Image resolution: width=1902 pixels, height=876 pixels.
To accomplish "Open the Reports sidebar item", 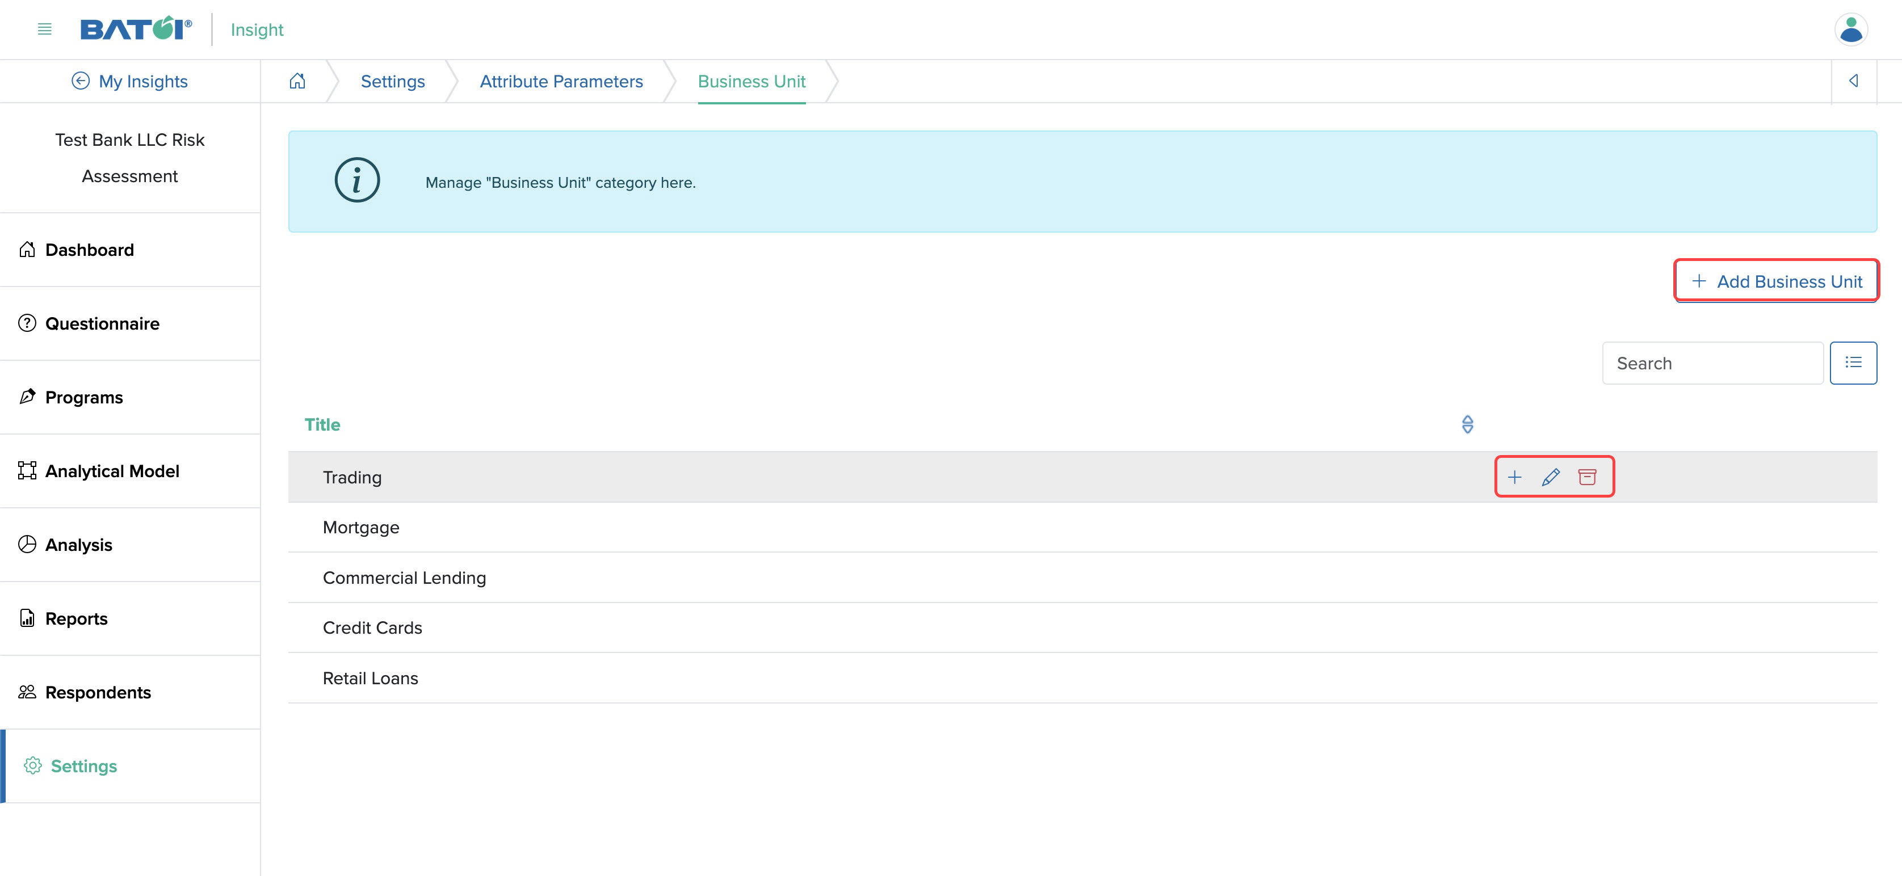I will [x=130, y=619].
